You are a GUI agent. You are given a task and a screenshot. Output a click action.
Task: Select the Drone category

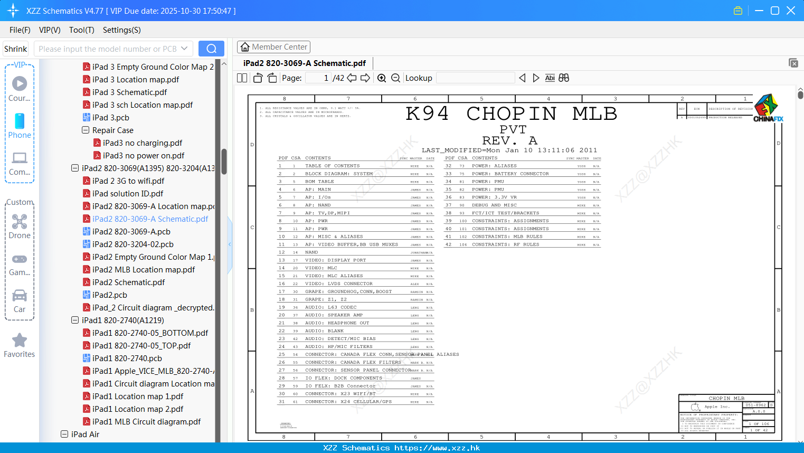tap(20, 227)
